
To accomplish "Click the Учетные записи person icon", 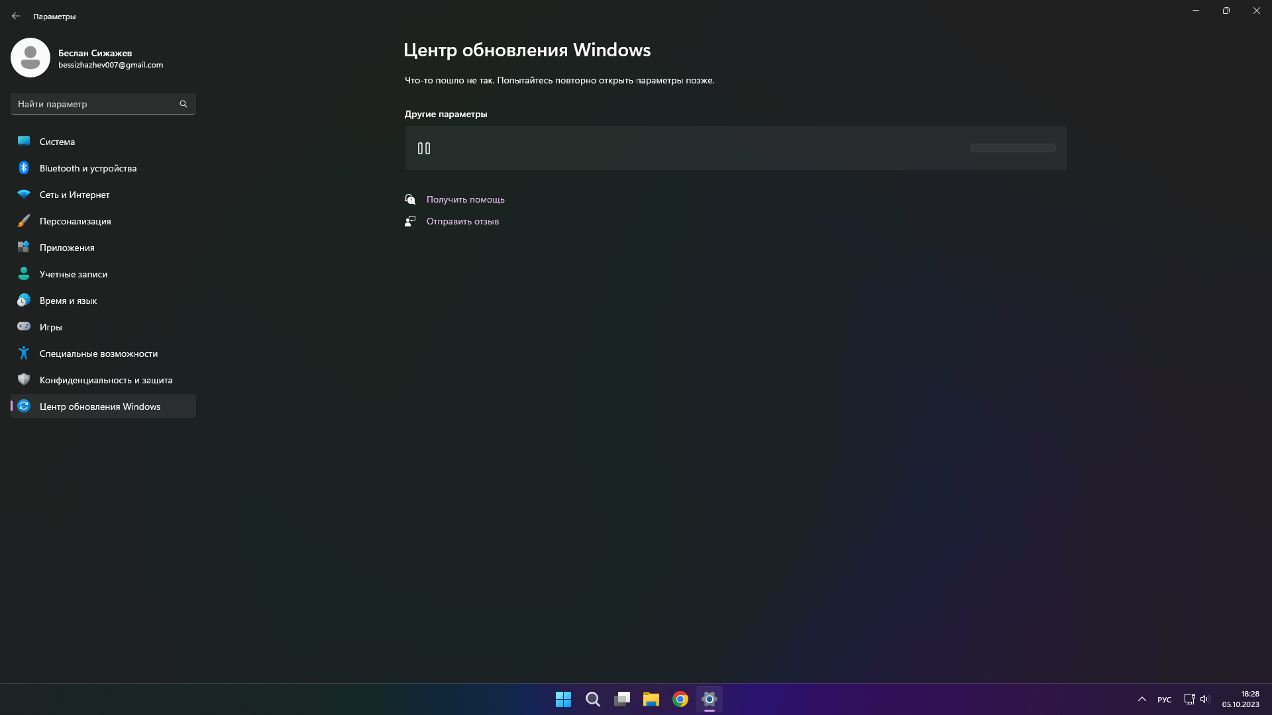I will 24,273.
